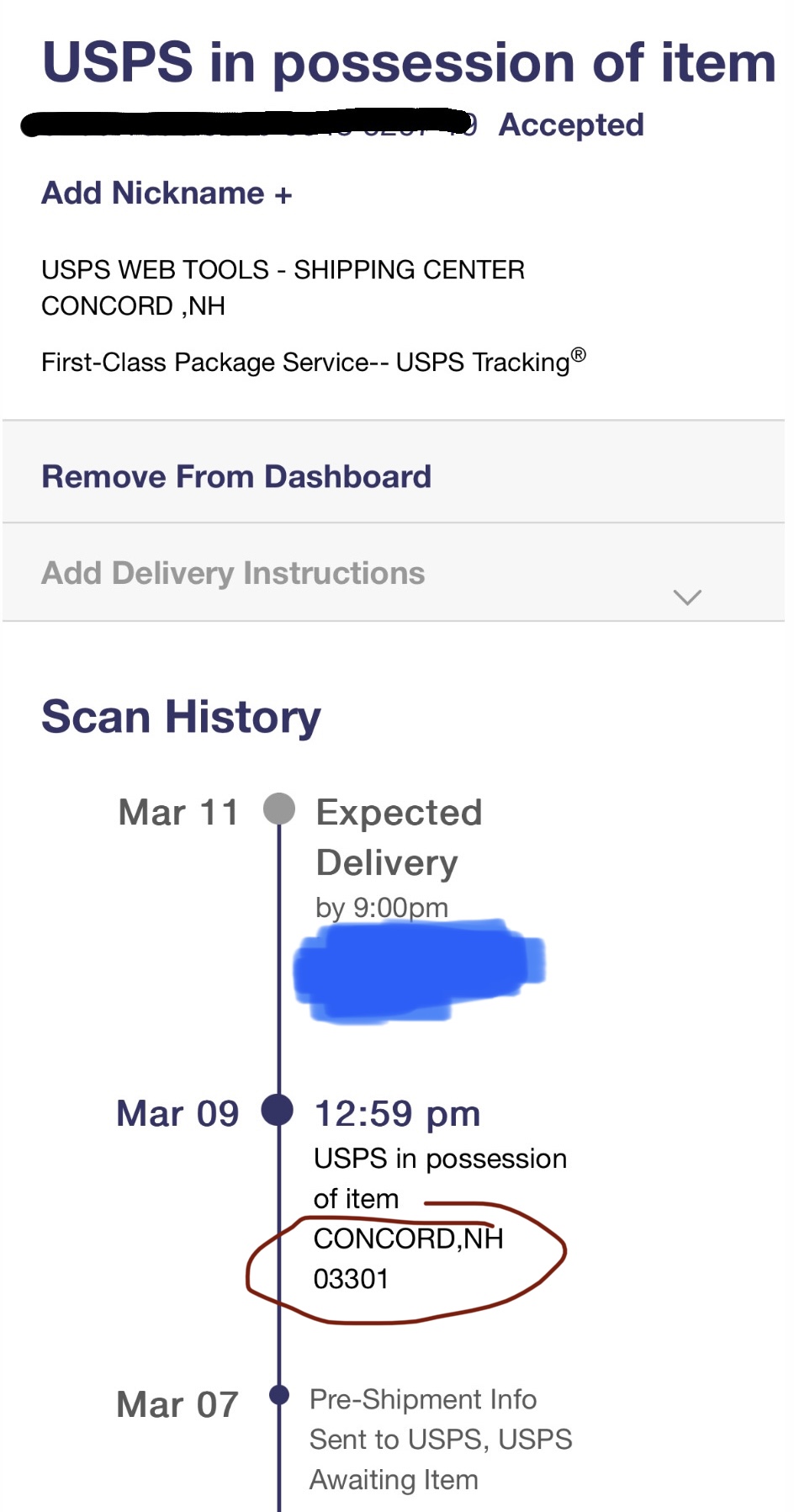This screenshot has height=1512, width=794.
Task: Select the dark Mar 09 timeline dot
Action: (x=278, y=1110)
